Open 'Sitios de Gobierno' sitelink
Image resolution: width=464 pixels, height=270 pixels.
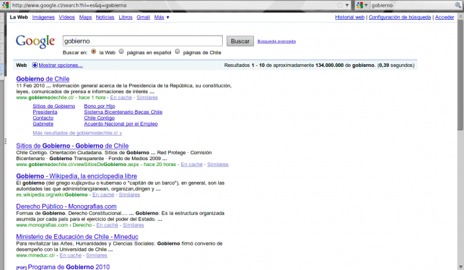point(54,106)
